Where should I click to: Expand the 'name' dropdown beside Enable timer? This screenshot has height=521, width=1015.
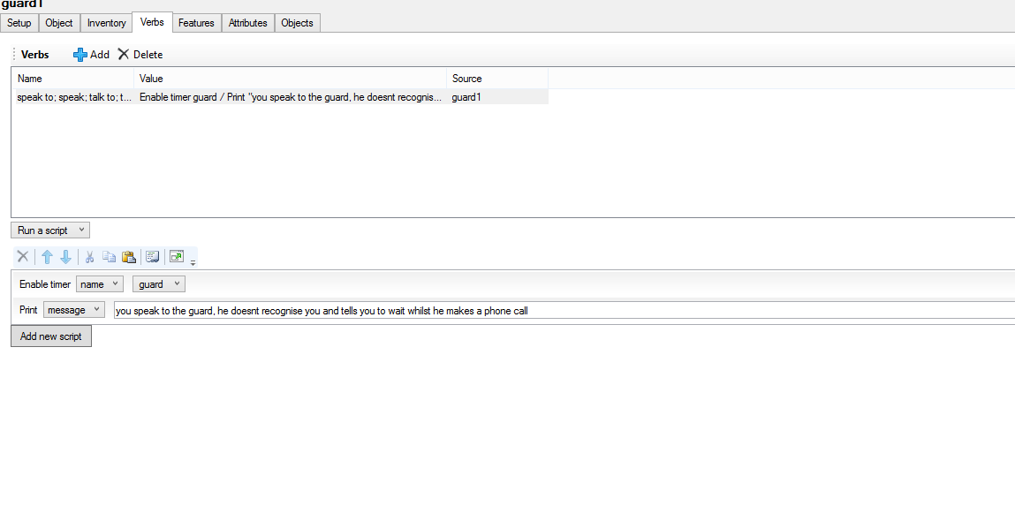click(99, 284)
